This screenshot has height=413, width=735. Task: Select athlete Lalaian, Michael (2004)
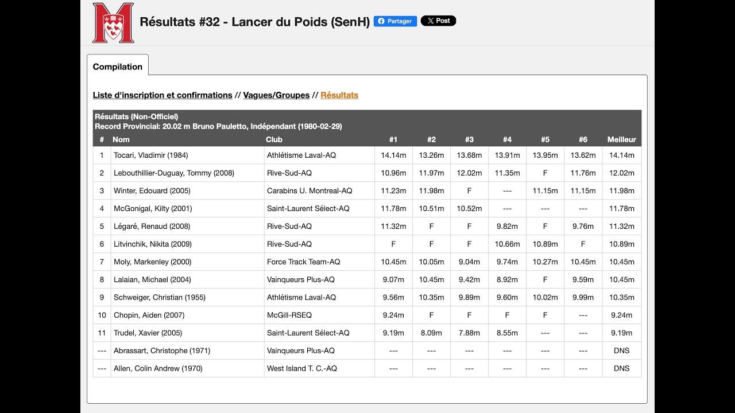[152, 280]
